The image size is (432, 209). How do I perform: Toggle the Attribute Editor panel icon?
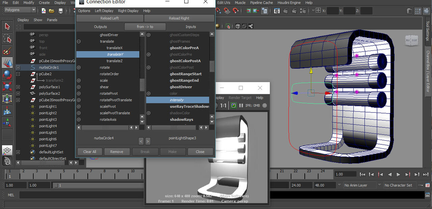tap(409, 11)
